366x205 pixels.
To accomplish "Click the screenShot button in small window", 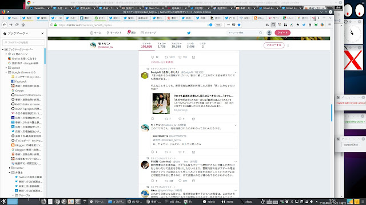I will click(351, 145).
